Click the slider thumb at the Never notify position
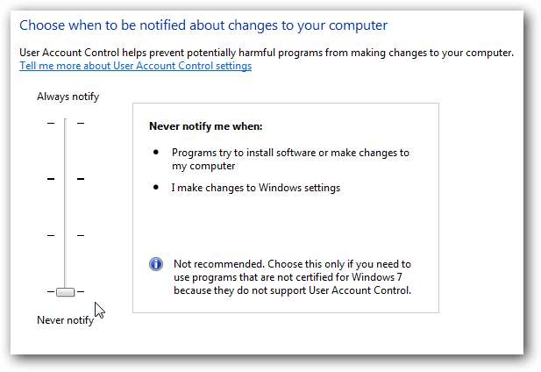 tap(65, 291)
